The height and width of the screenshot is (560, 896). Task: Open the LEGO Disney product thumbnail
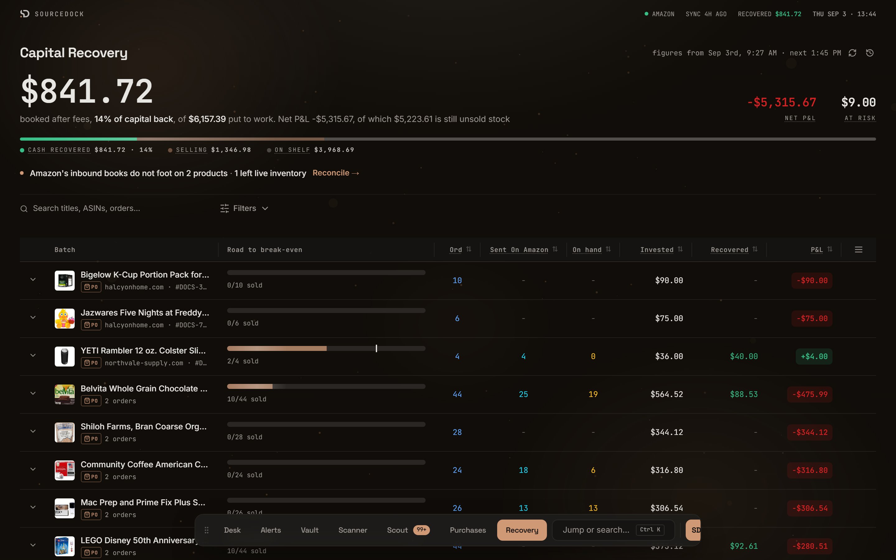(x=64, y=546)
